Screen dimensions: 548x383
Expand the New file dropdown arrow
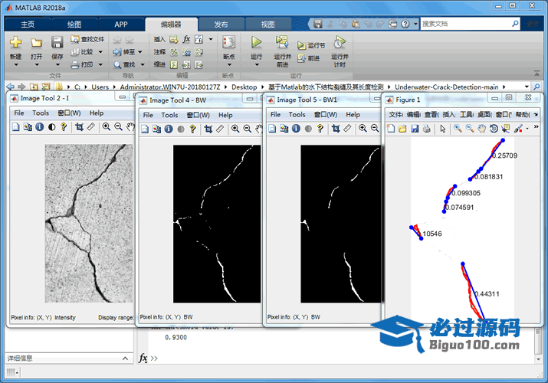click(16, 65)
